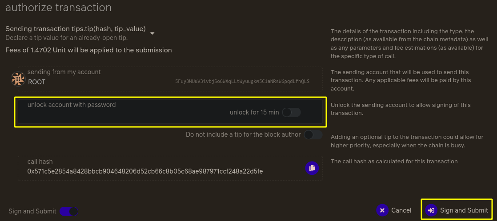Switch off the bottom-left Sign and Submit toggle
The width and height of the screenshot is (497, 221).
point(69,211)
